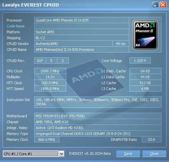Click the platform value Socket AM3
Viewport: 169px width, 162px height.
[x=82, y=32]
